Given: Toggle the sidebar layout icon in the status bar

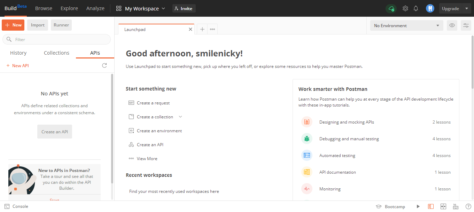Looking at the screenshot, I should (431, 206).
